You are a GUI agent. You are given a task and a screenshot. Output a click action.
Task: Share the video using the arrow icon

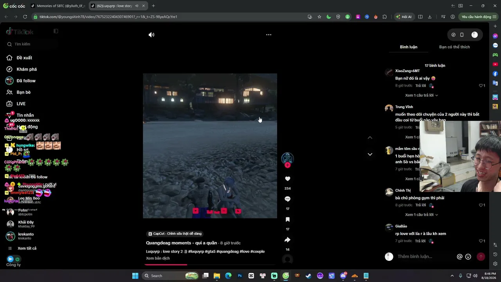click(x=287, y=240)
